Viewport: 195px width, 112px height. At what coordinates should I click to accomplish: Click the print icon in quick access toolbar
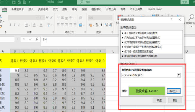pyautogui.click(x=19, y=2)
